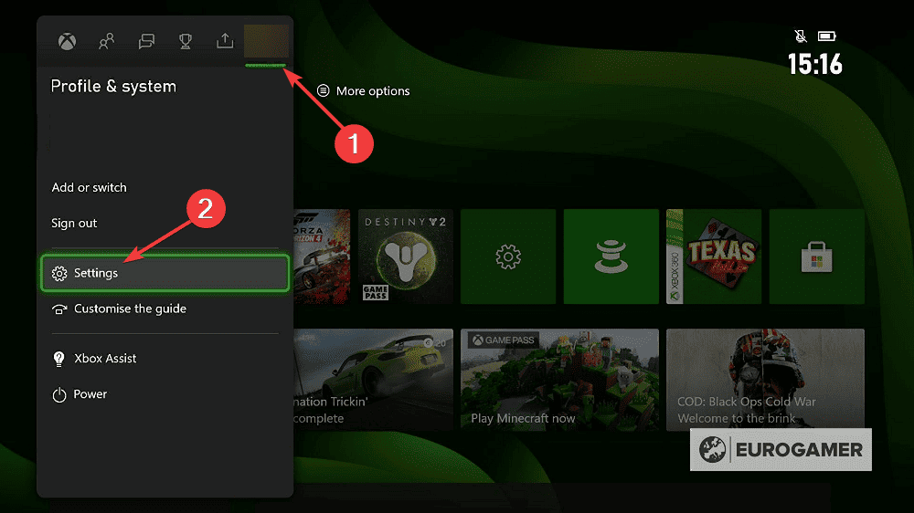Open the Xbox logo guide tab

point(68,41)
